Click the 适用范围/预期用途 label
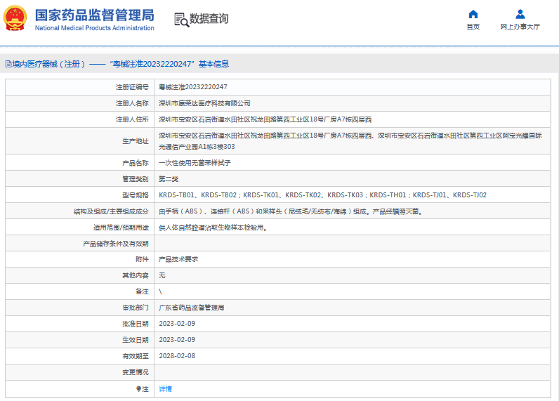 (121, 228)
